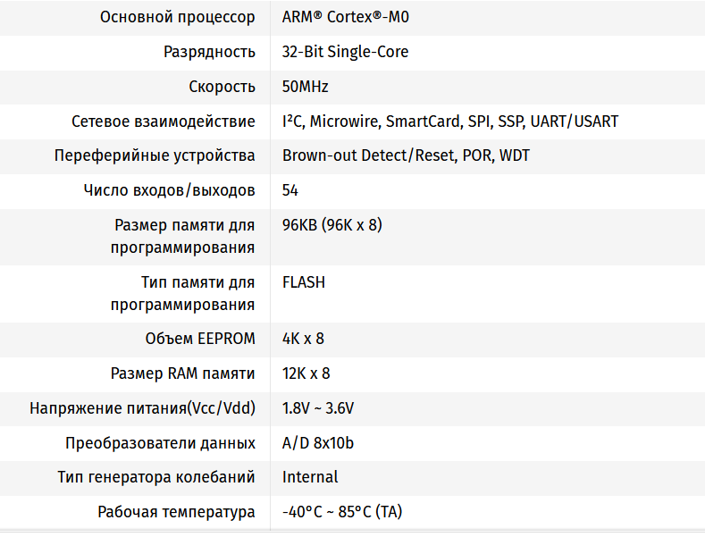
Task: Click the "Сетевое взаимодействие" label
Action: pyautogui.click(x=164, y=122)
